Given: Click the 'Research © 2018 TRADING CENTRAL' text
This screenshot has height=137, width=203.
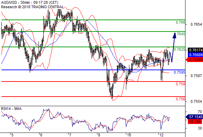Looking at the screenshot, I should [x=32, y=7].
